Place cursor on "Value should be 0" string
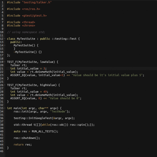The height and width of the screenshot is (157, 157). click(64, 98)
